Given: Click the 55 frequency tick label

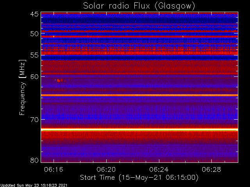Looking at the screenshot, I should pyautogui.click(x=34, y=55).
